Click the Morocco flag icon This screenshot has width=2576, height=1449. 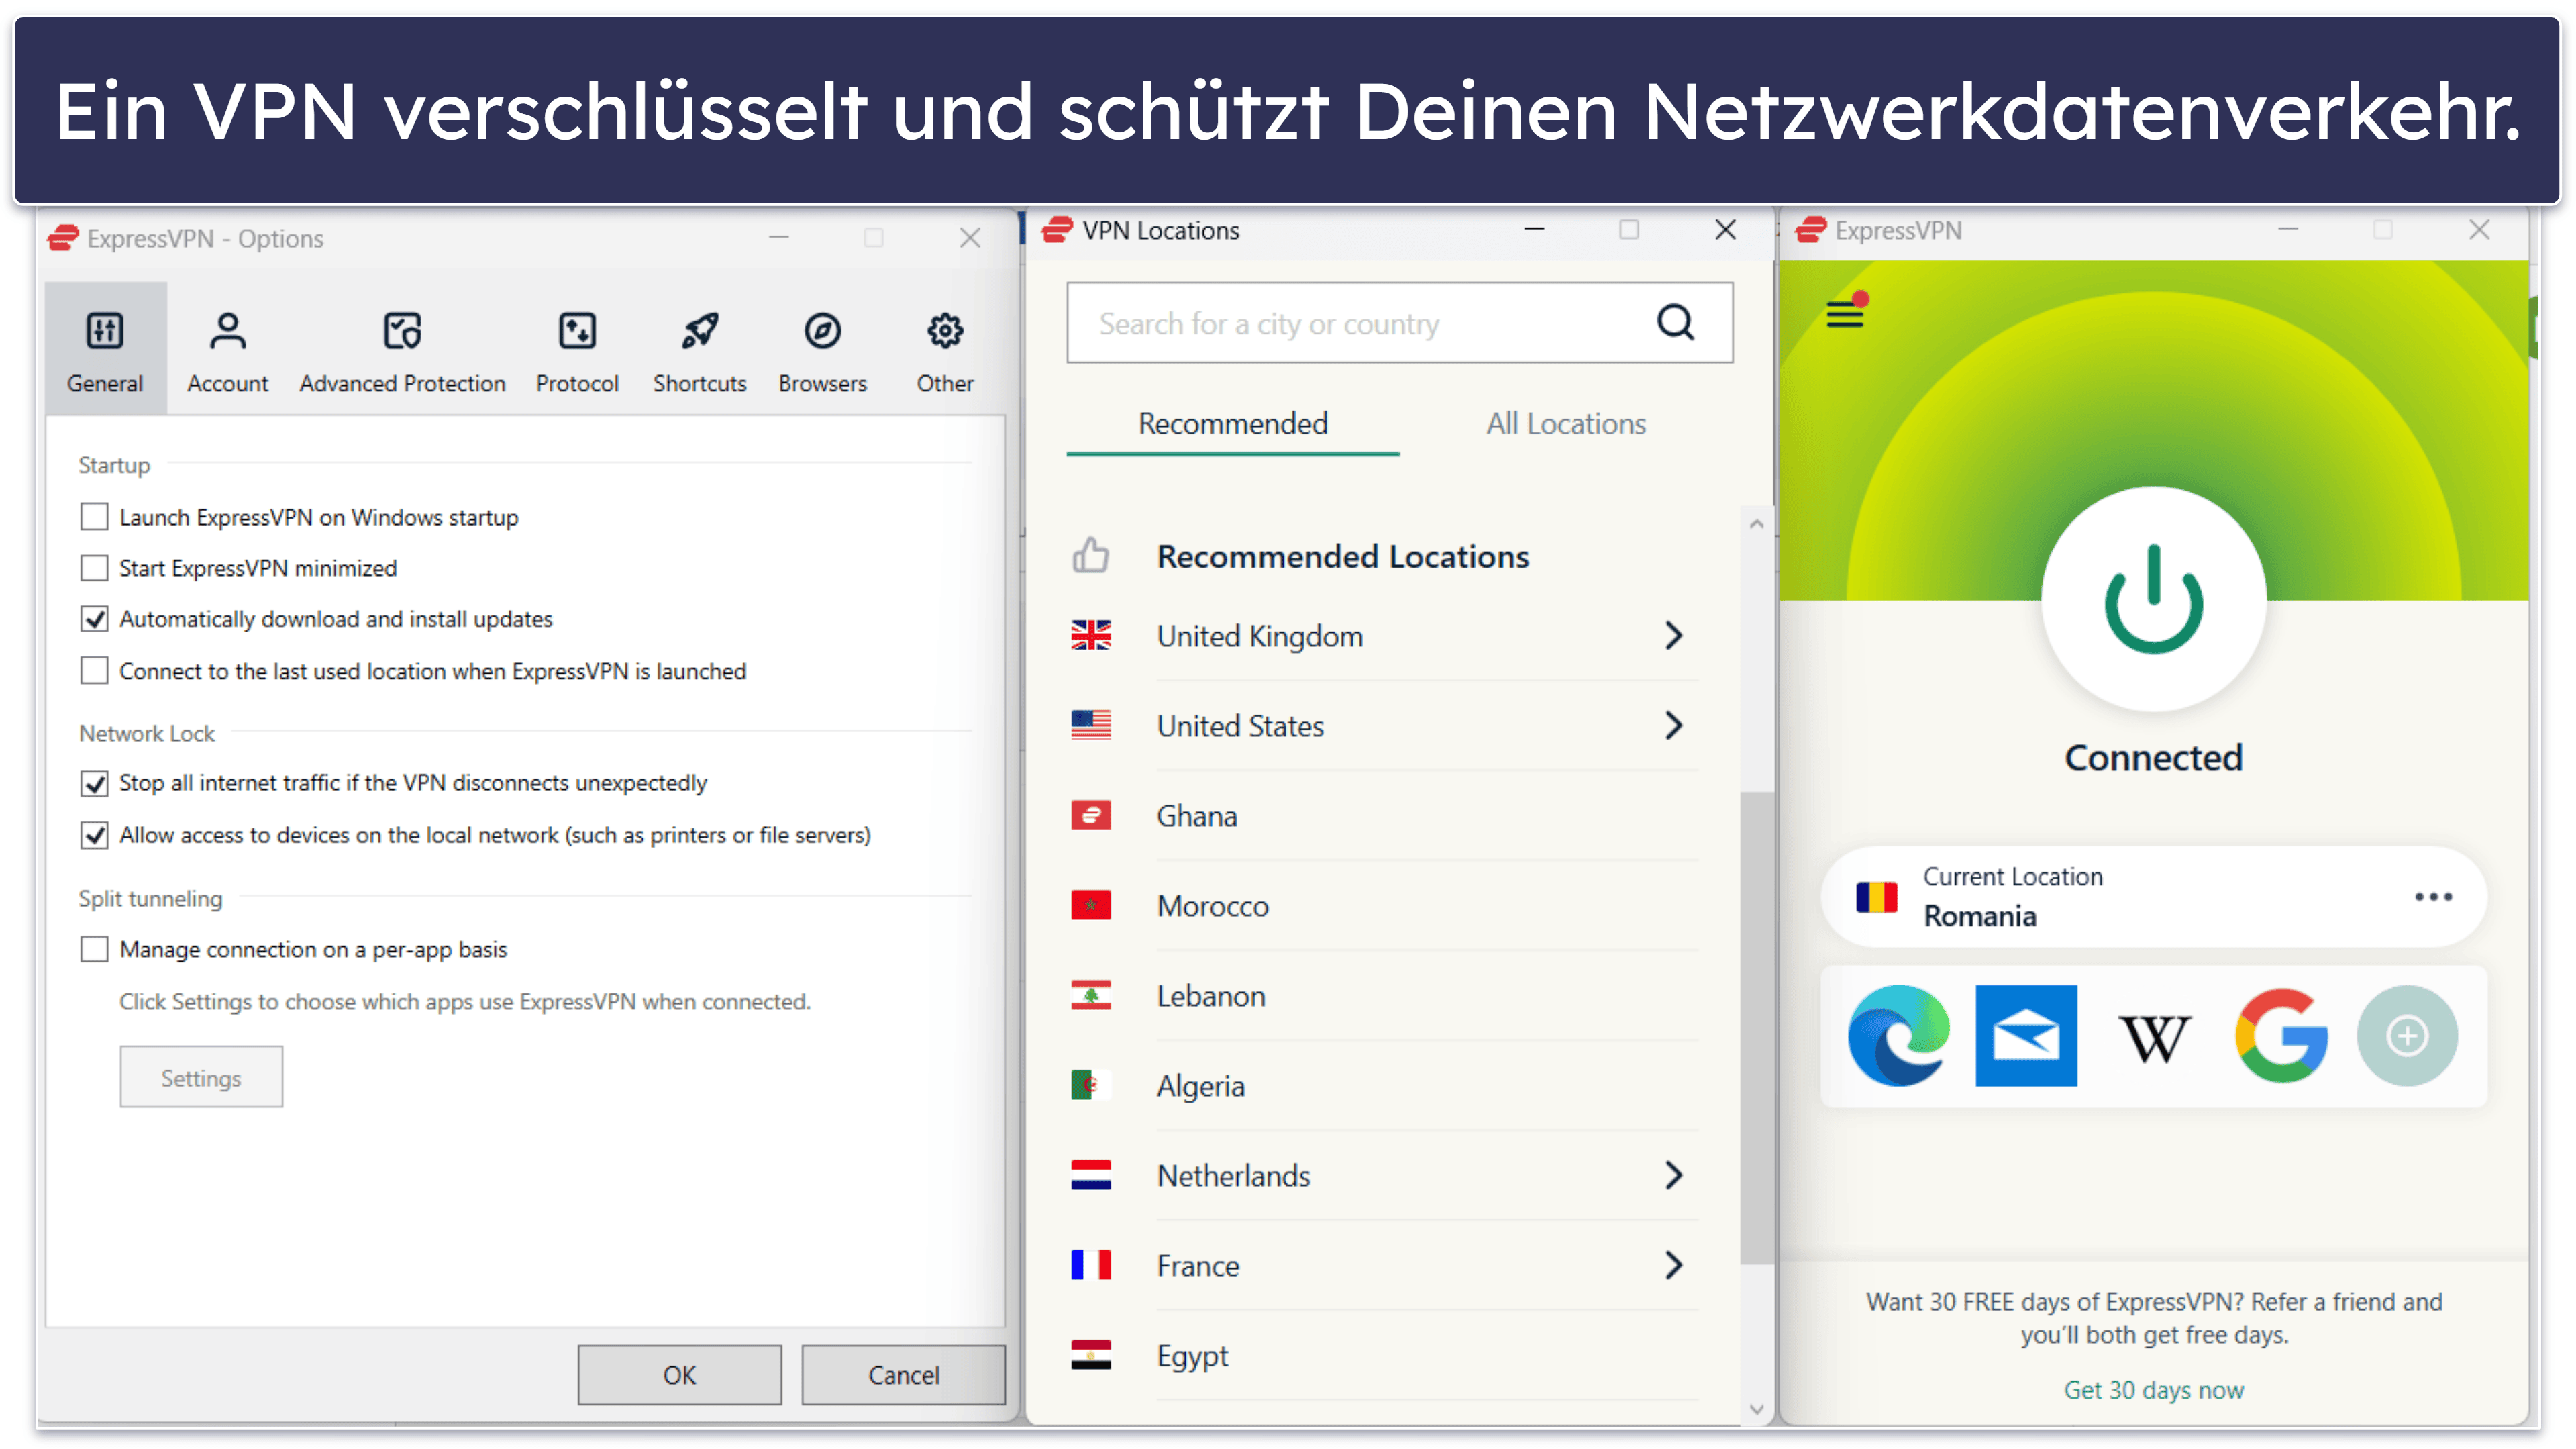tap(1090, 905)
